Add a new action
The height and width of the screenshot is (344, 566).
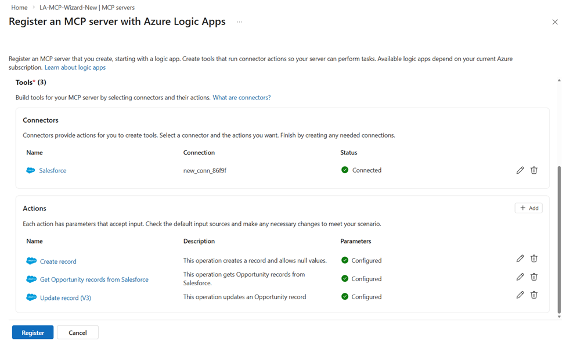[x=528, y=208]
